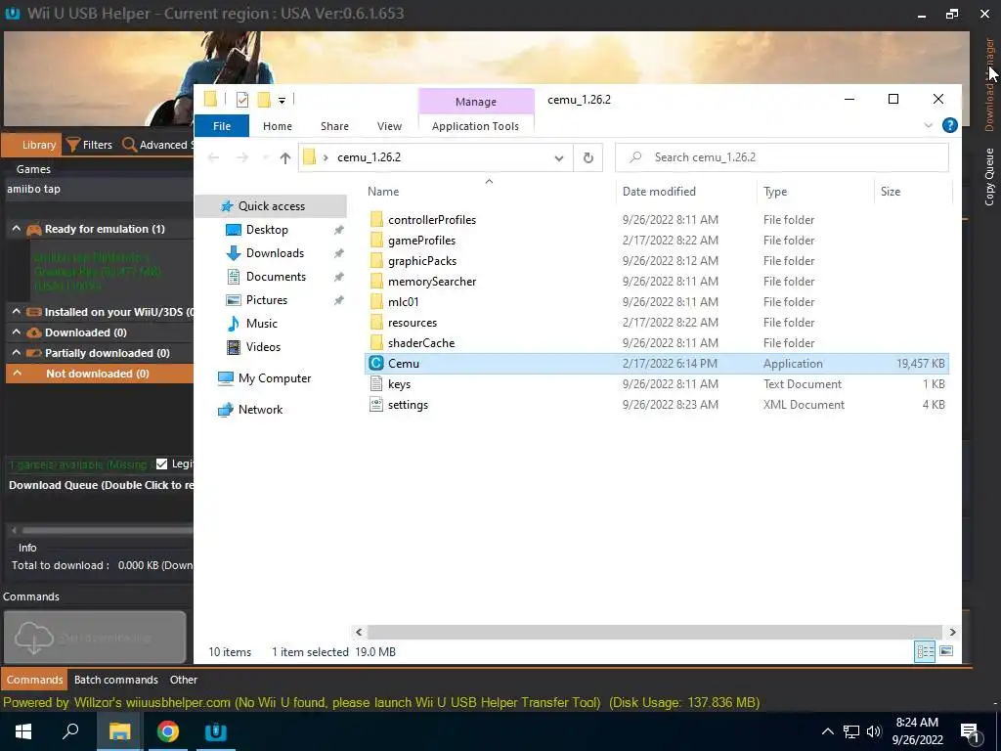Expand the address bar history dropdown
The image size is (1001, 751).
(558, 157)
